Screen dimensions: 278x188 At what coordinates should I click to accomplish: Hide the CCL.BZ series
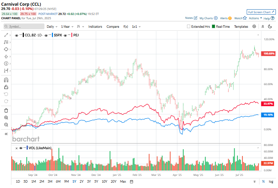pyautogui.click(x=16, y=35)
